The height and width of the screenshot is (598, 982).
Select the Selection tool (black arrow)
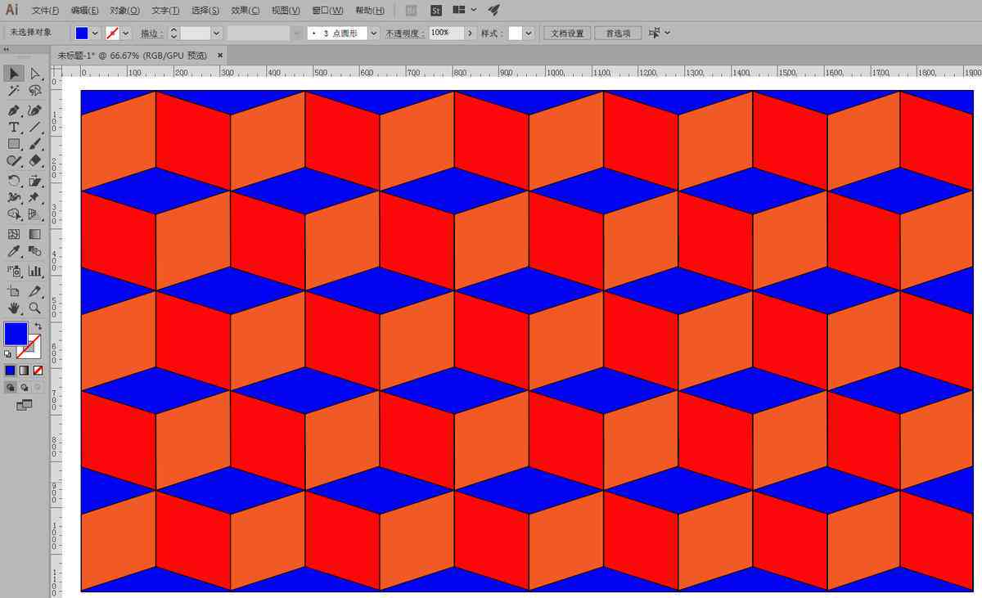(14, 74)
